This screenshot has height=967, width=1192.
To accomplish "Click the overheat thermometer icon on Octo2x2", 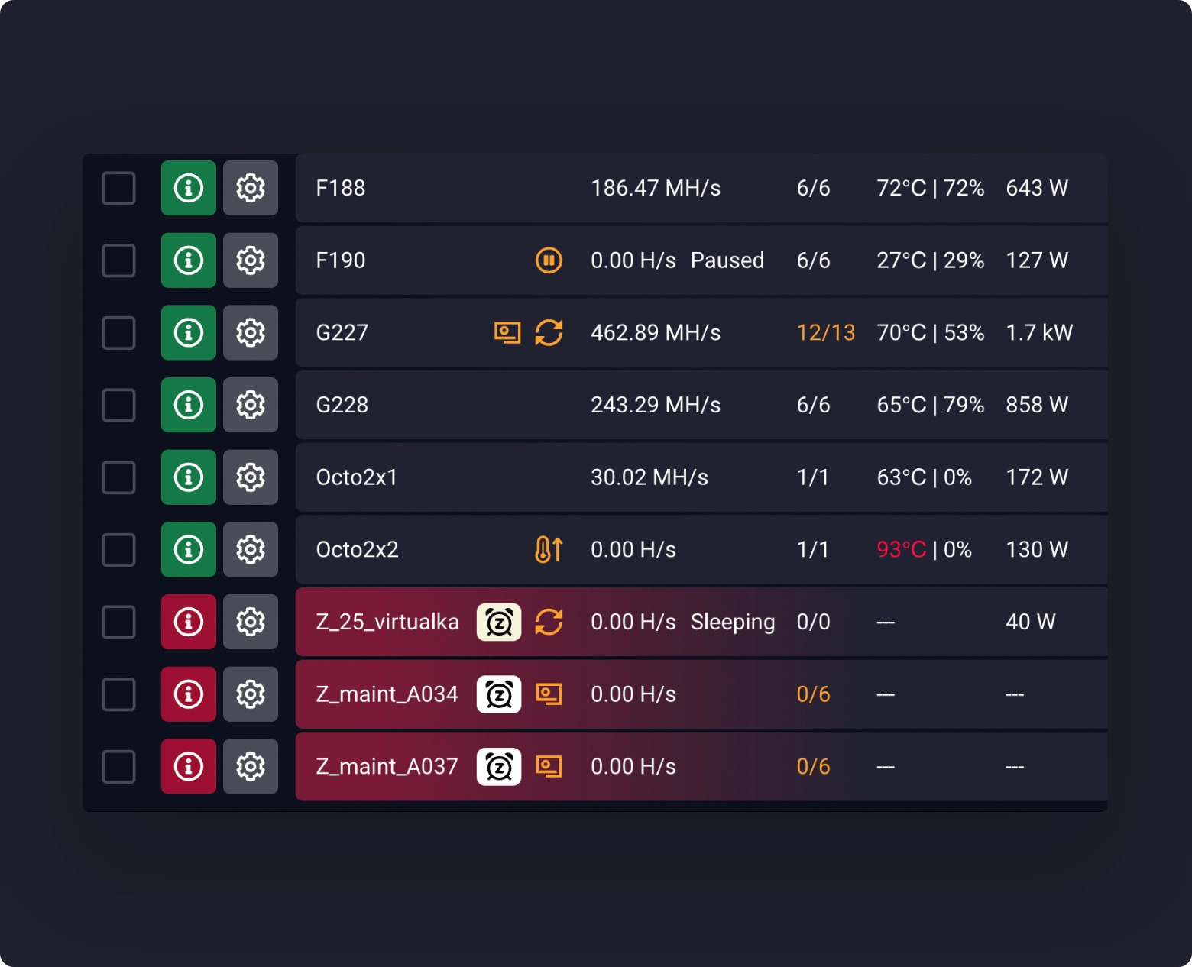I will pyautogui.click(x=549, y=550).
